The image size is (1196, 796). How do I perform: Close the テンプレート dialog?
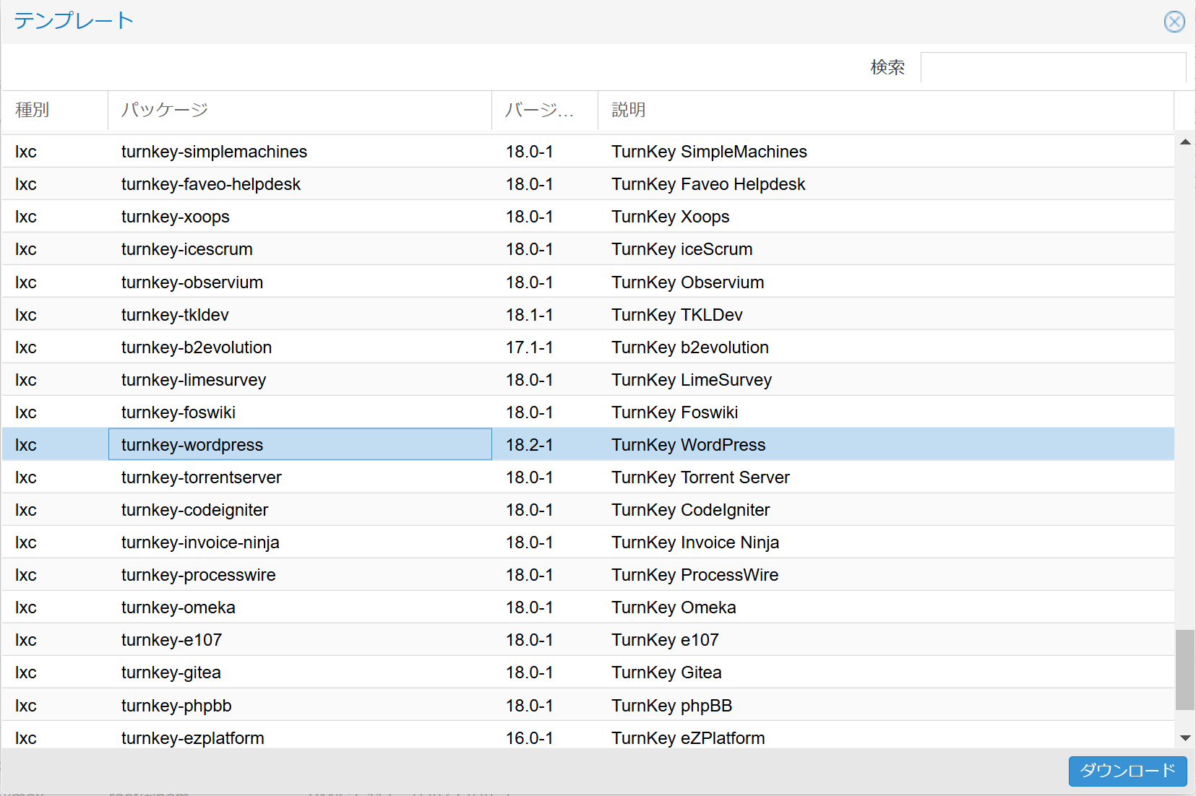pyautogui.click(x=1174, y=22)
